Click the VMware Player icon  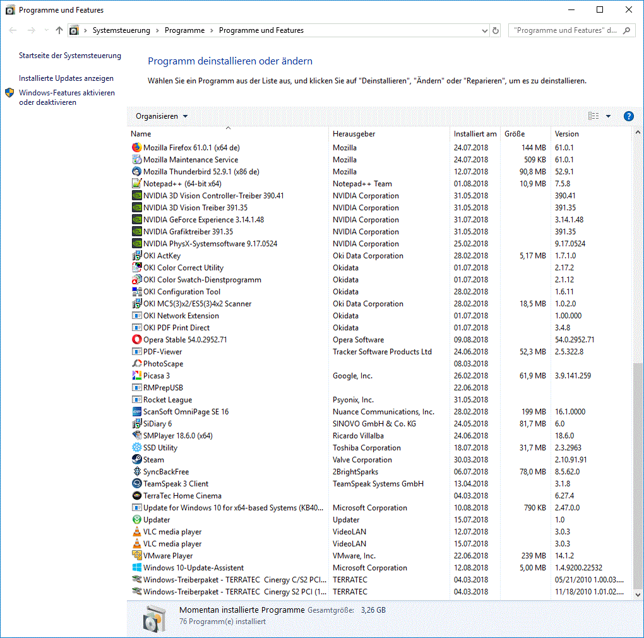click(x=137, y=555)
